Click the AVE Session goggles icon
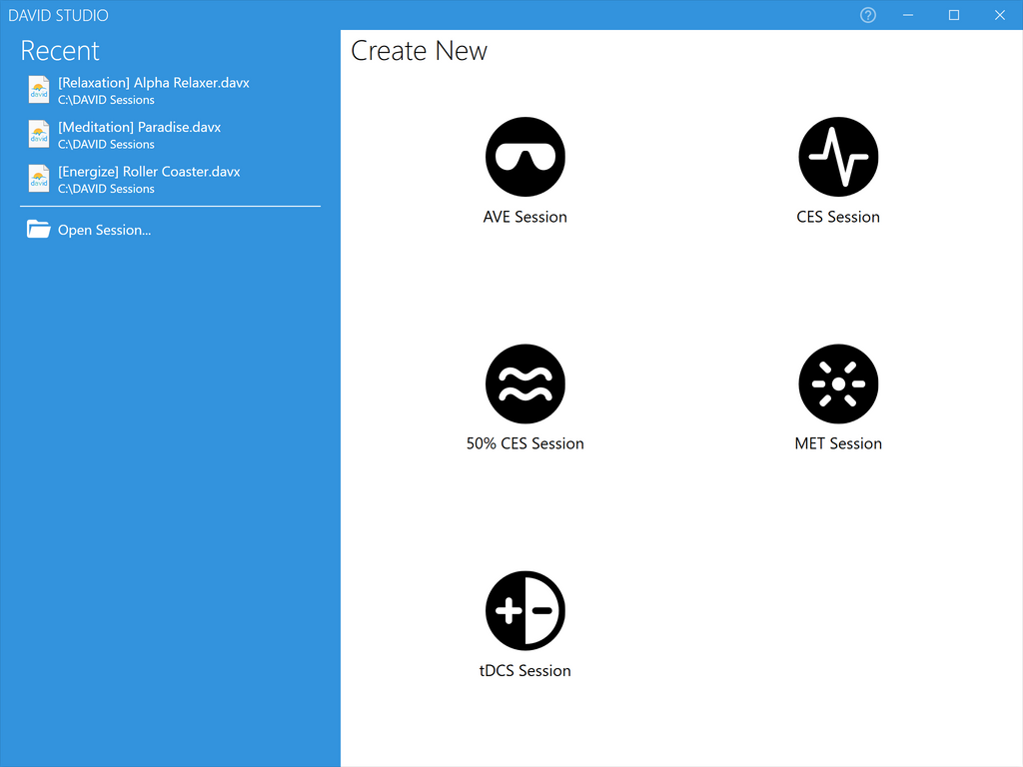 524,157
